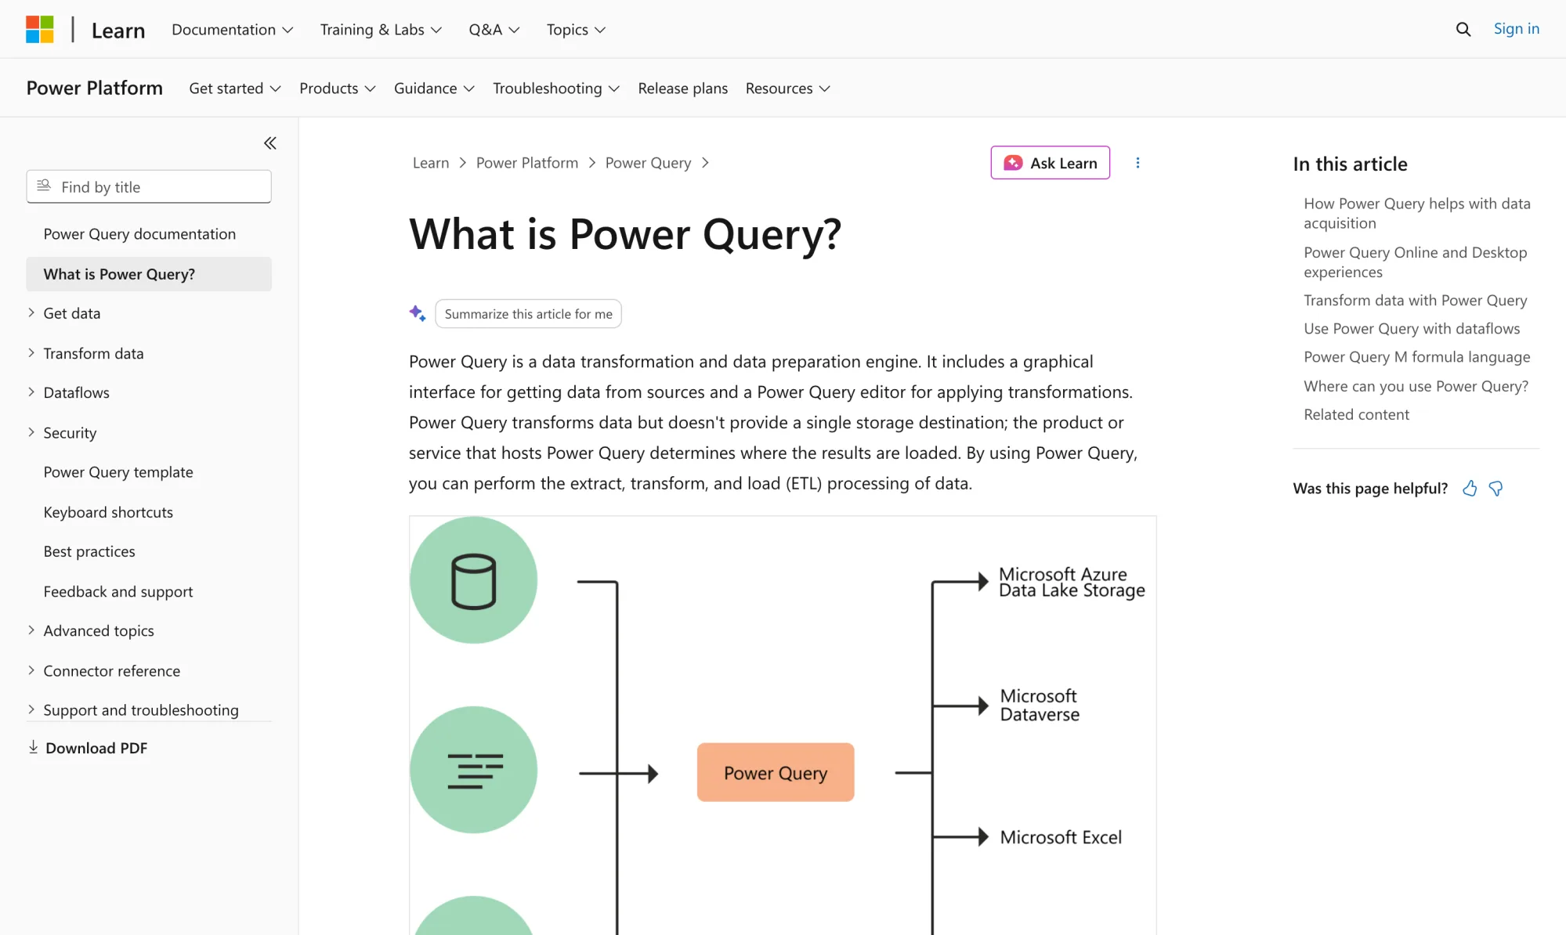Click the Power Query breadcrumb link
The height and width of the screenshot is (935, 1566).
[x=648, y=163]
